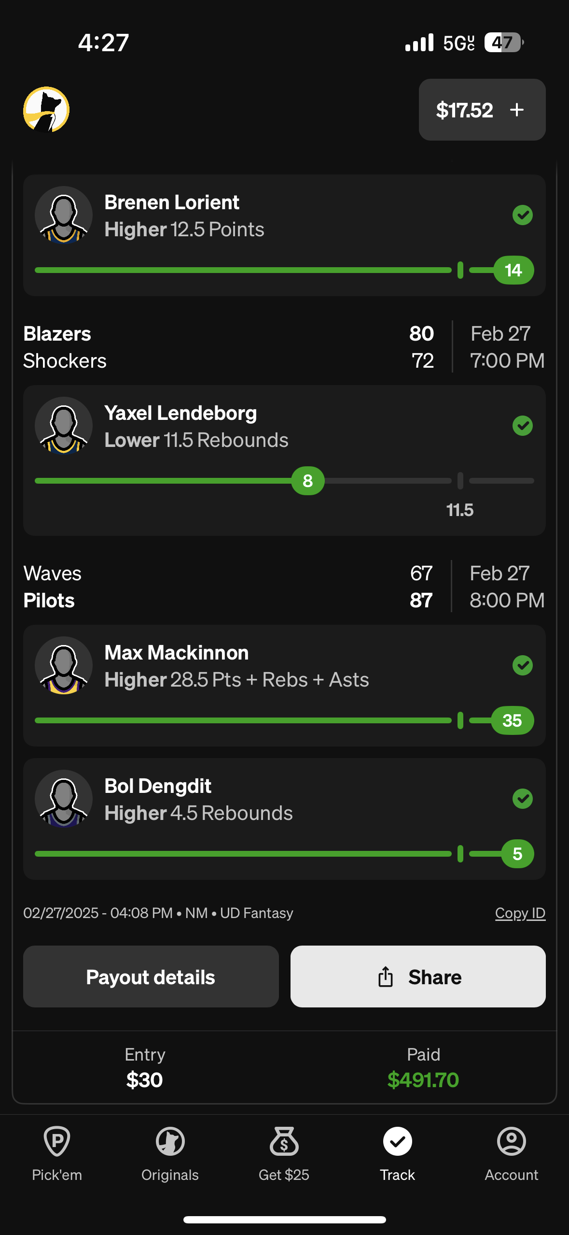The image size is (569, 1235).
Task: Tap Yaxel Lendeborg's rebounds progress marker 8
Action: (x=308, y=481)
